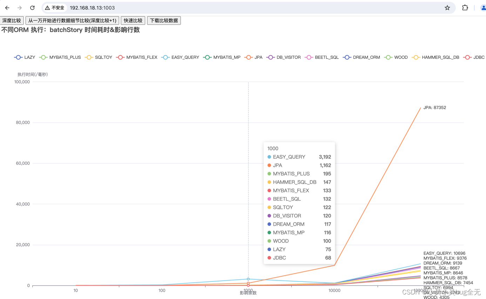Click tooltip row DREAM_ORM 117
Image resolution: width=486 pixels, height=299 pixels.
pyautogui.click(x=299, y=224)
